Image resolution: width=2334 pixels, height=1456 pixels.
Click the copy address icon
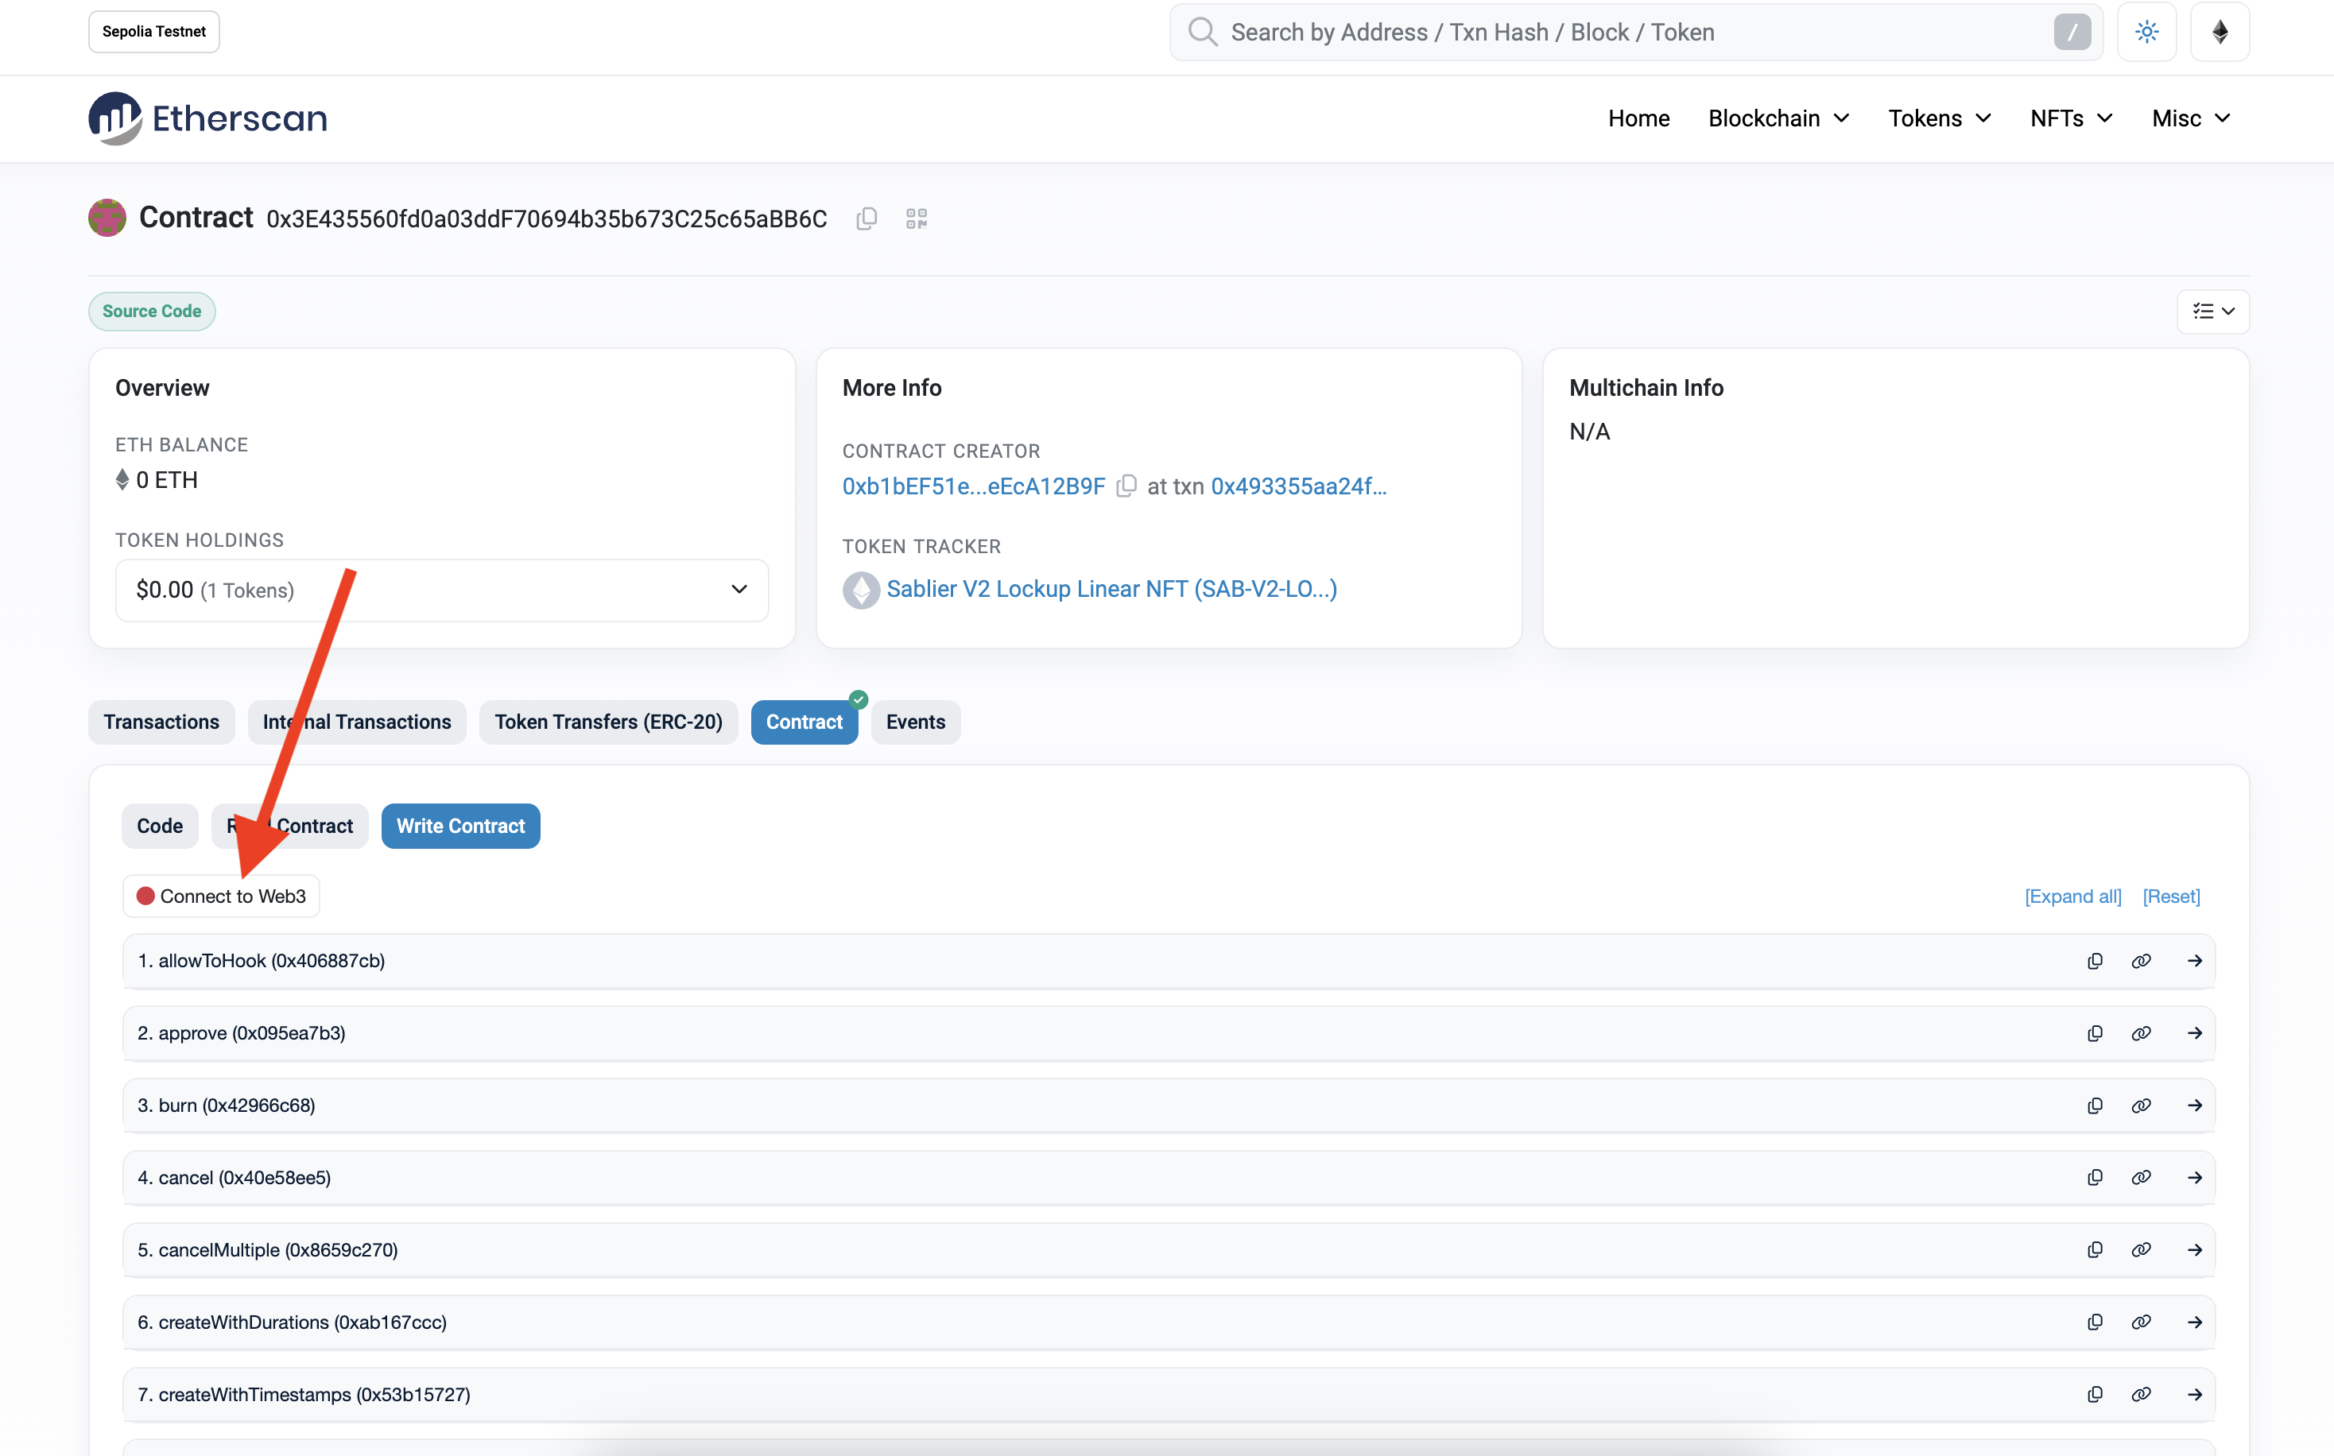[x=864, y=219]
